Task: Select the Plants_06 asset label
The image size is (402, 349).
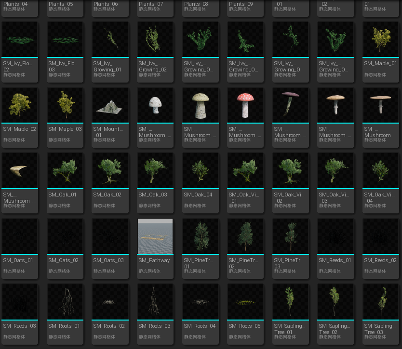Action: point(106,4)
